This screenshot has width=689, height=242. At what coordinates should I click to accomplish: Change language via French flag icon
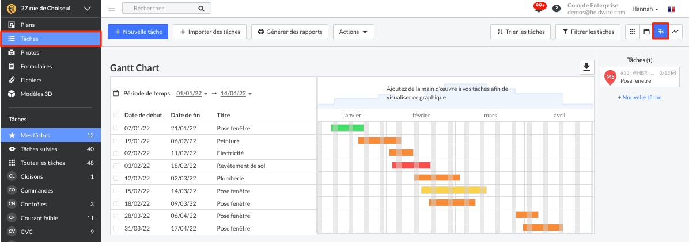[x=671, y=9]
